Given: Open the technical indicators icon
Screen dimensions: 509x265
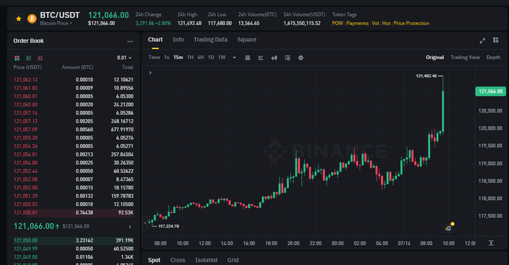Looking at the screenshot, I should pos(260,58).
